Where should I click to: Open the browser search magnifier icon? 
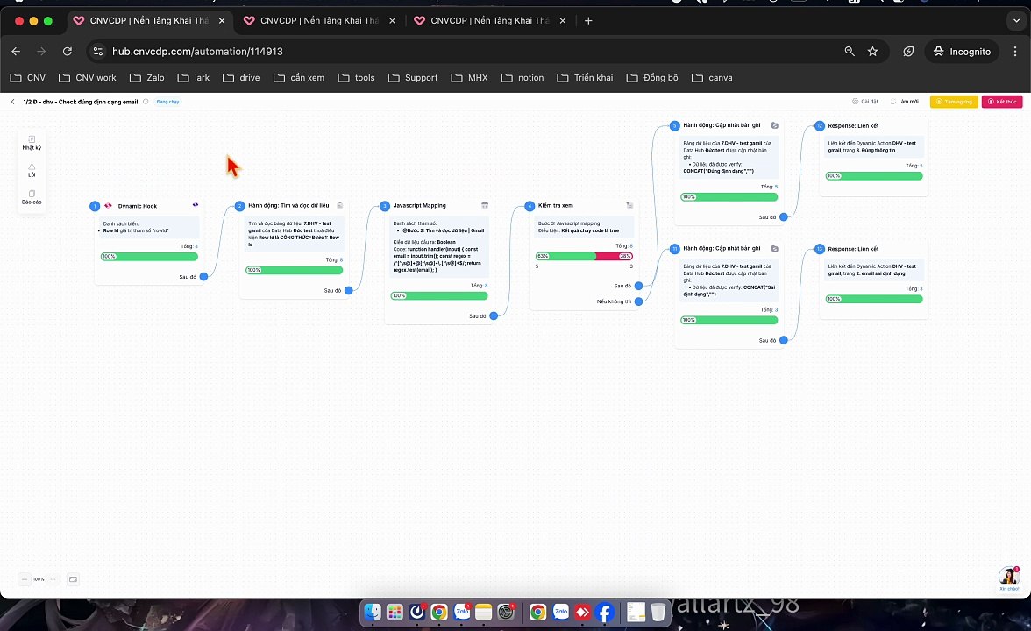pos(850,51)
